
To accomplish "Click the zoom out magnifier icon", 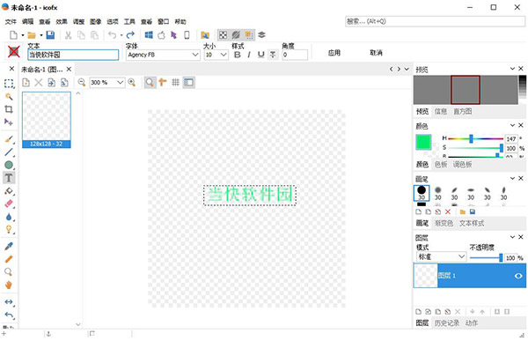I will click(82, 82).
